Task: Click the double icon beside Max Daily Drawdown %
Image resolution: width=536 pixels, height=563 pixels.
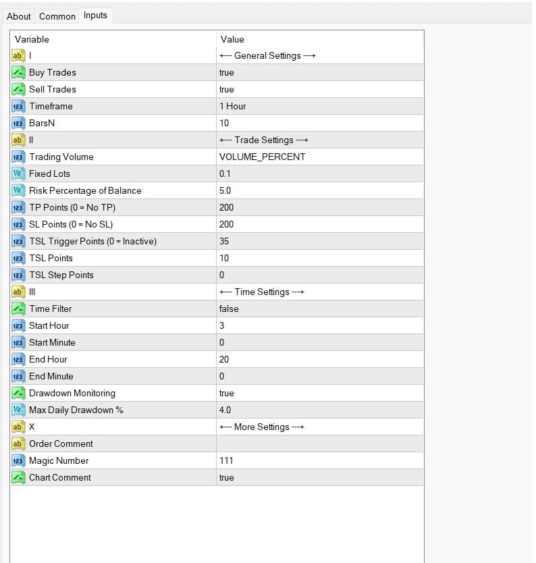Action: point(18,410)
